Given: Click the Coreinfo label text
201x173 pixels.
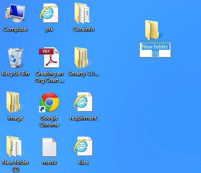Looking at the screenshot, I should [x=83, y=29].
